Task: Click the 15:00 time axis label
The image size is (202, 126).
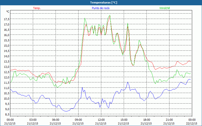Action: point(124,120)
